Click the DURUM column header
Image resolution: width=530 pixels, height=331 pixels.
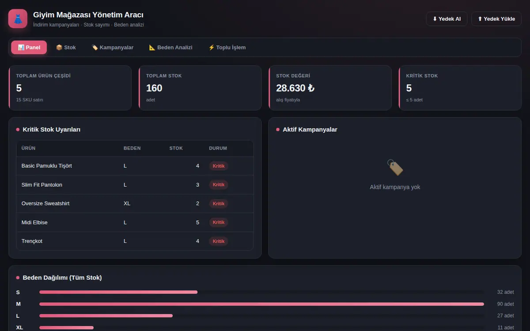(218, 148)
